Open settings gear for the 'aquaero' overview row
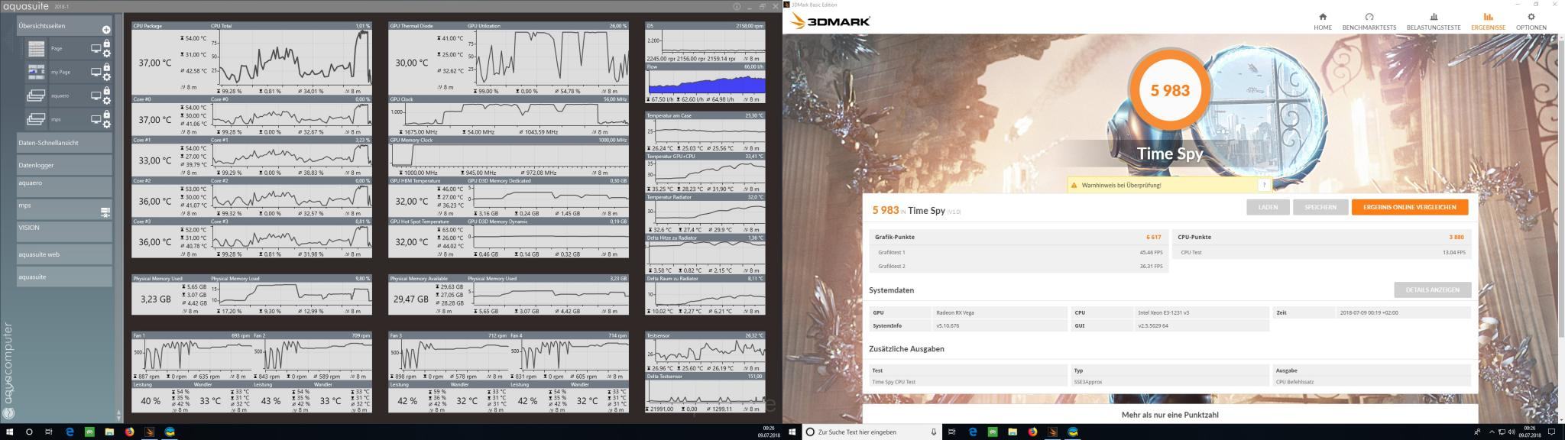This screenshot has height=440, width=1565. click(107, 101)
